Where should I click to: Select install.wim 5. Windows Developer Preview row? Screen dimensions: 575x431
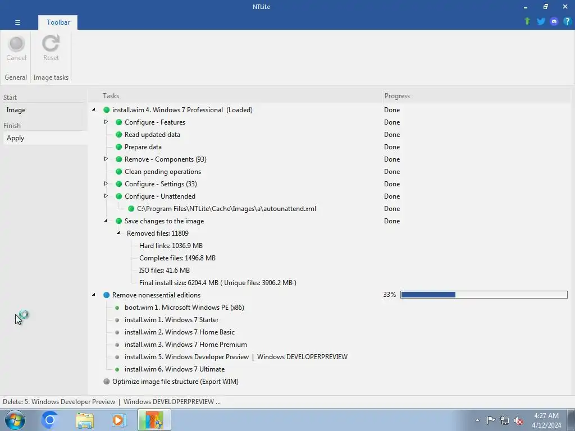coord(236,357)
